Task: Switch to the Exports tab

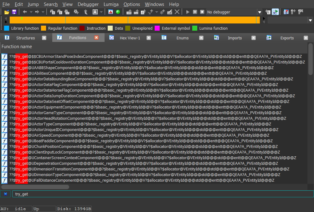Action: click(x=287, y=38)
